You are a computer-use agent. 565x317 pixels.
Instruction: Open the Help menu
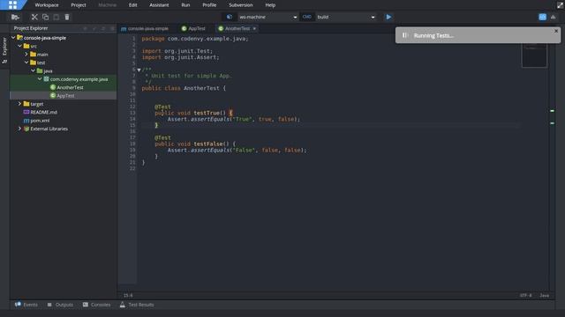tap(270, 5)
